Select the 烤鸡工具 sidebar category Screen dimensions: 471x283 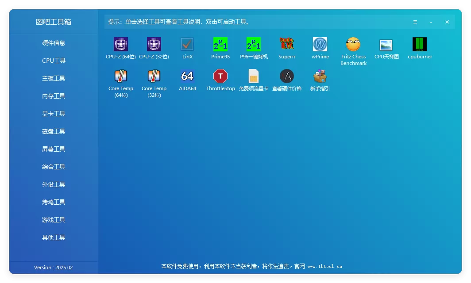point(53,202)
